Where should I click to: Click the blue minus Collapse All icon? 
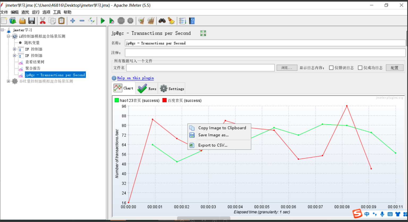click(x=82, y=21)
